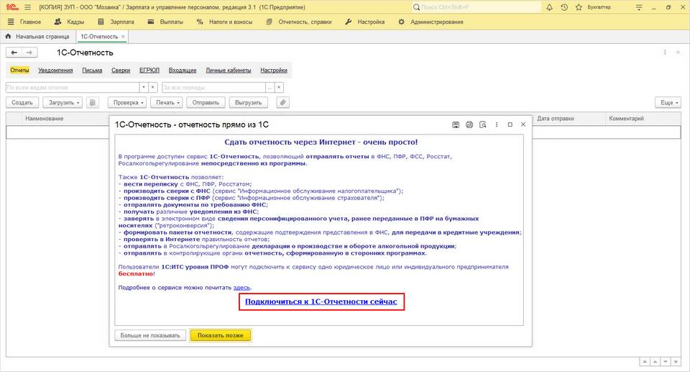Open form options via three-dot icon

pyautogui.click(x=665, y=53)
